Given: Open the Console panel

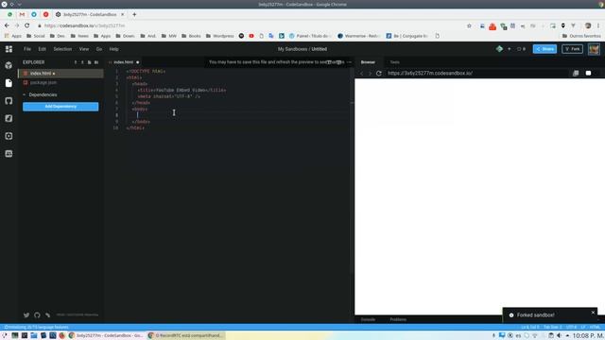Looking at the screenshot, I should [x=368, y=319].
